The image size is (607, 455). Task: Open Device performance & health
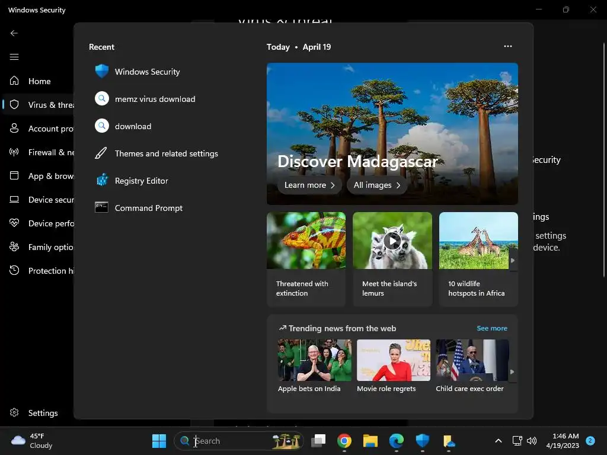click(39, 223)
